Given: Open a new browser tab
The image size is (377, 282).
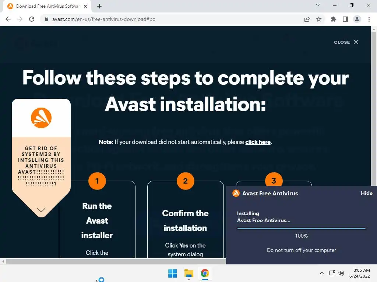Looking at the screenshot, I should click(99, 6).
